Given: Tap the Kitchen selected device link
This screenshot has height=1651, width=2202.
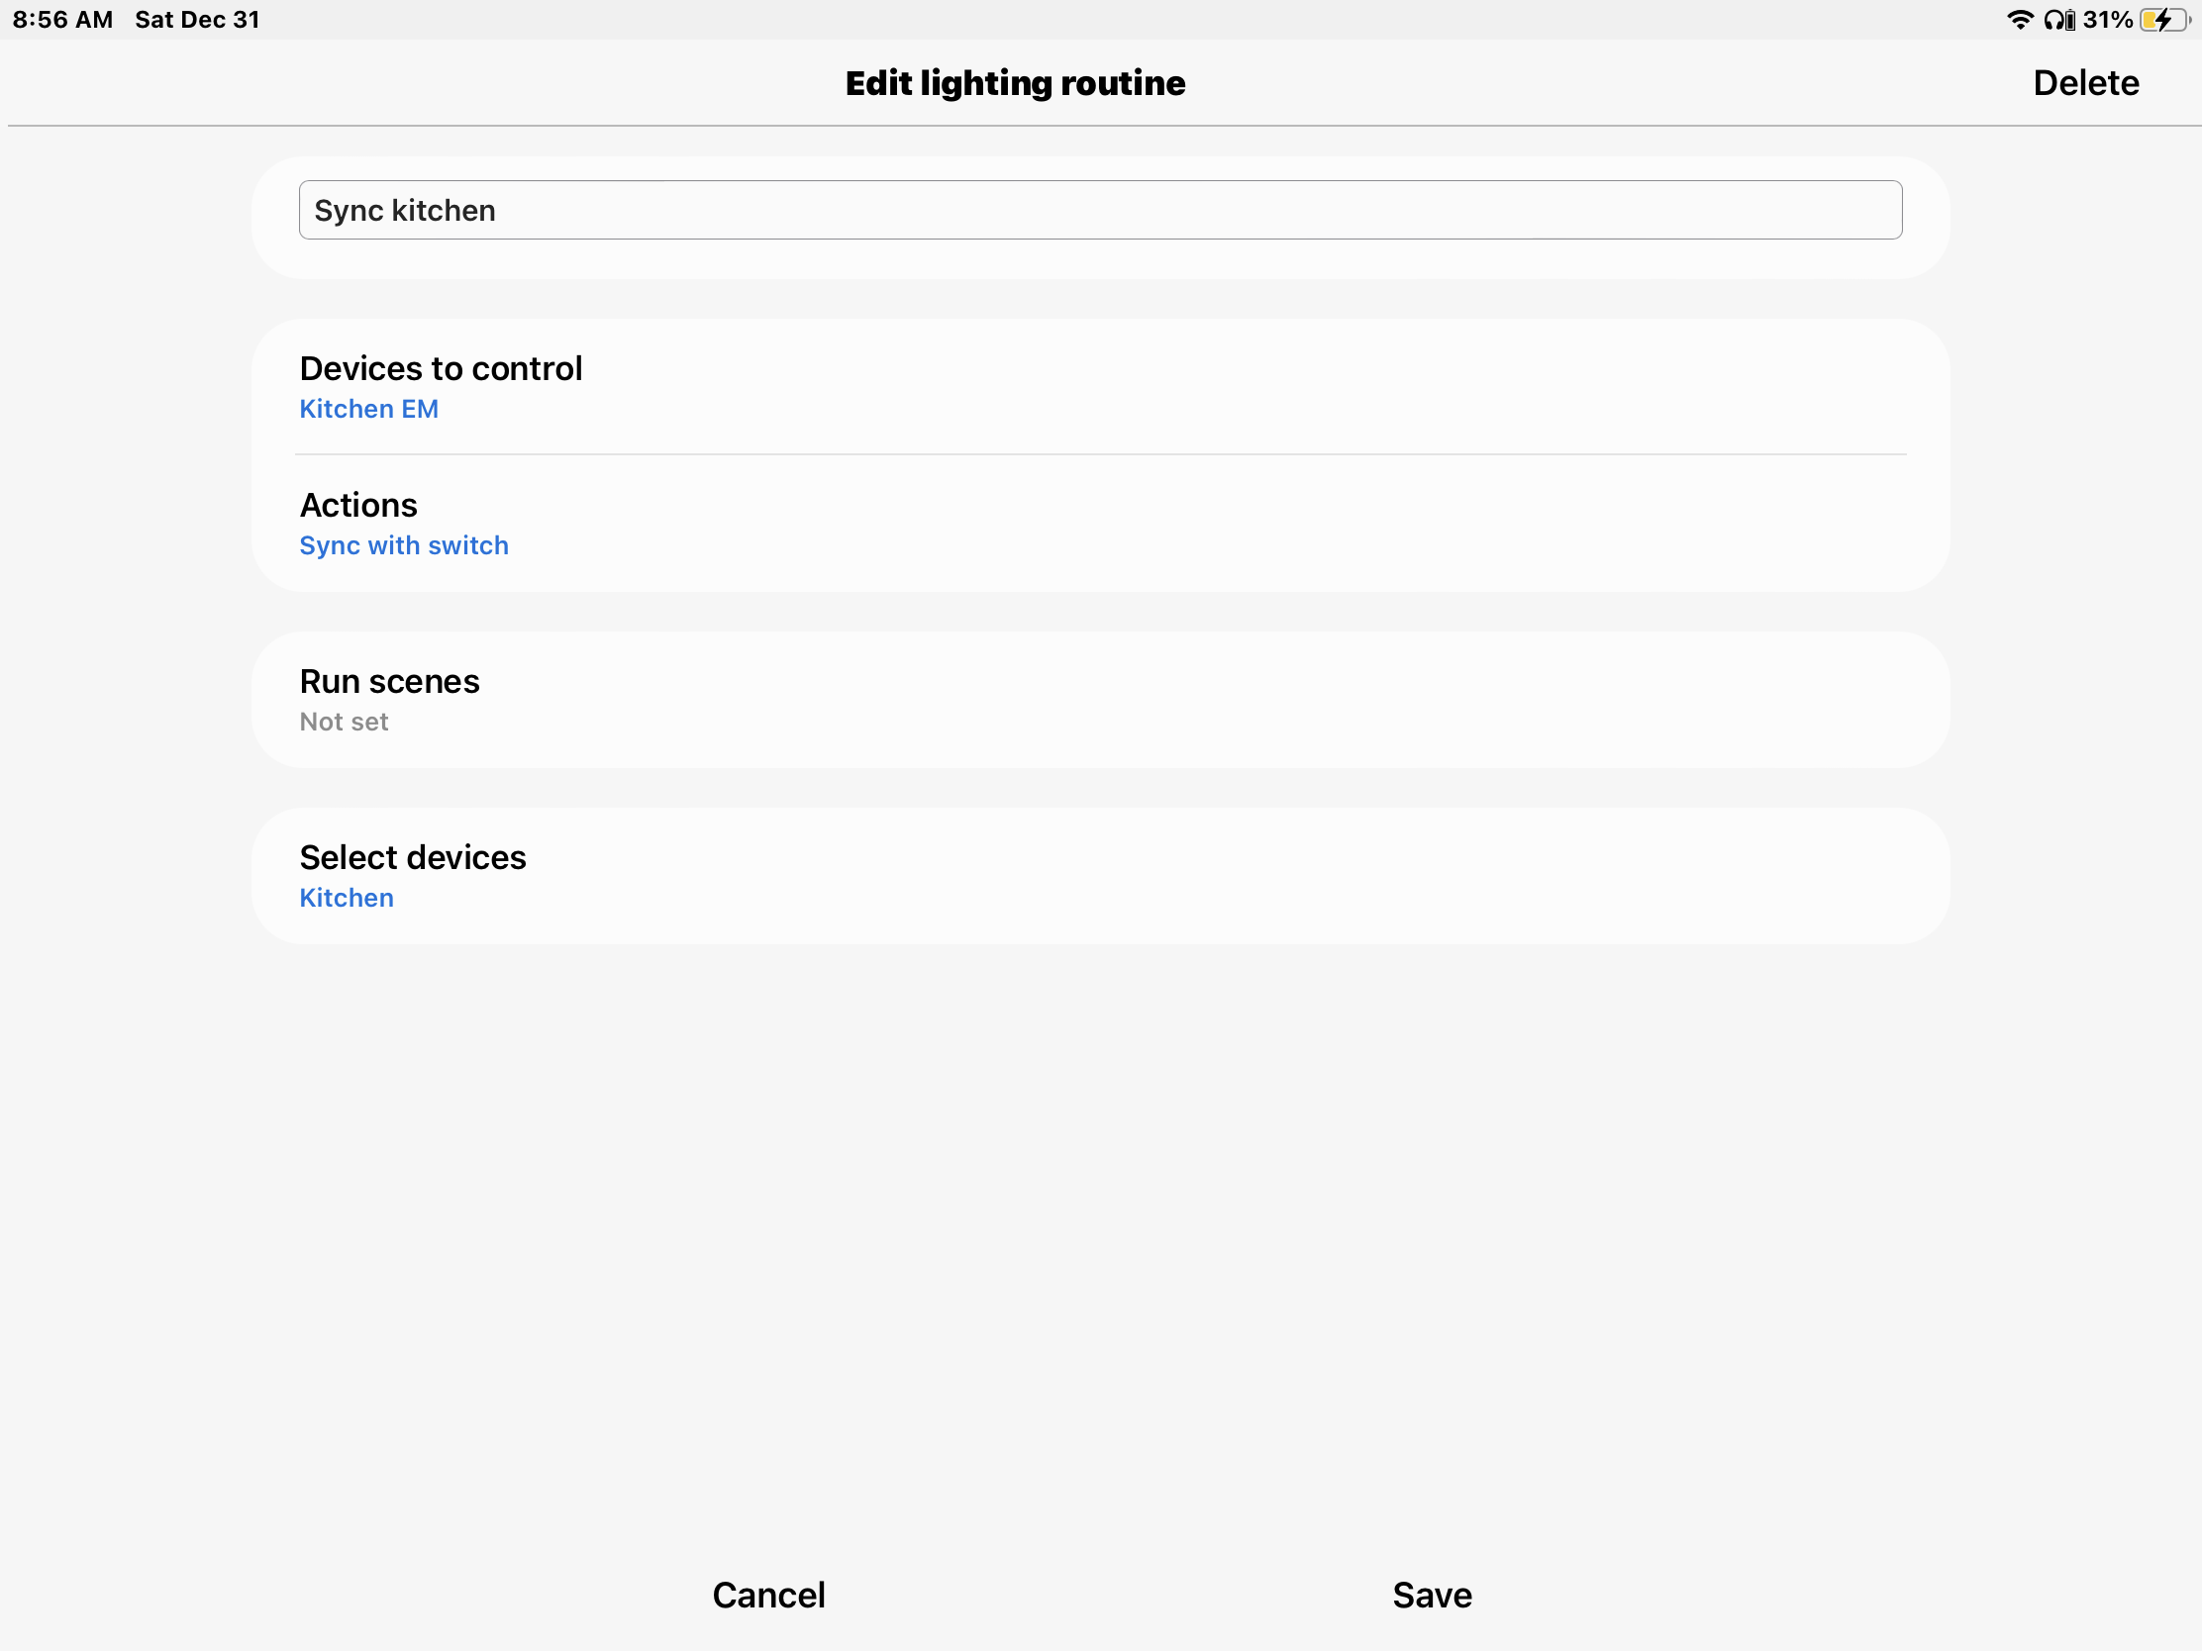Looking at the screenshot, I should click(347, 898).
